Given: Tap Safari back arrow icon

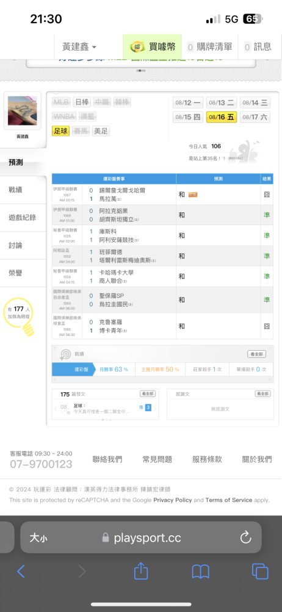Looking at the screenshot, I should pyautogui.click(x=21, y=572).
